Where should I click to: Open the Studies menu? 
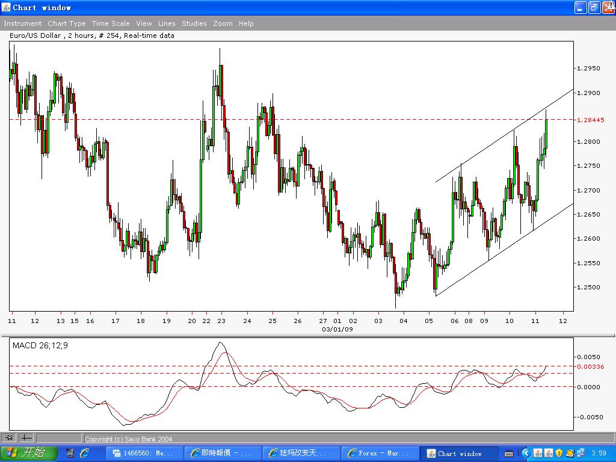pos(194,23)
